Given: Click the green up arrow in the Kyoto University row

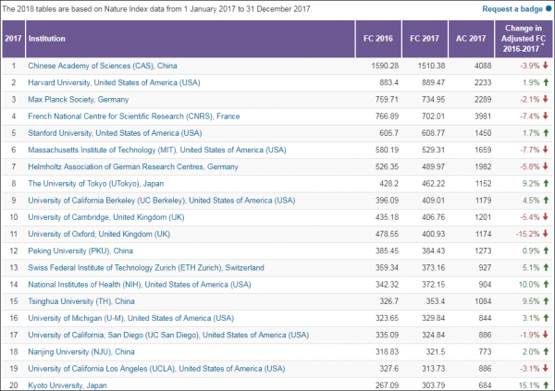Looking at the screenshot, I should [x=546, y=383].
